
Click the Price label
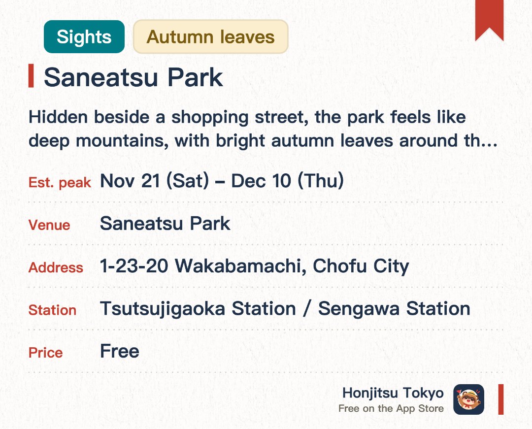[x=45, y=353]
